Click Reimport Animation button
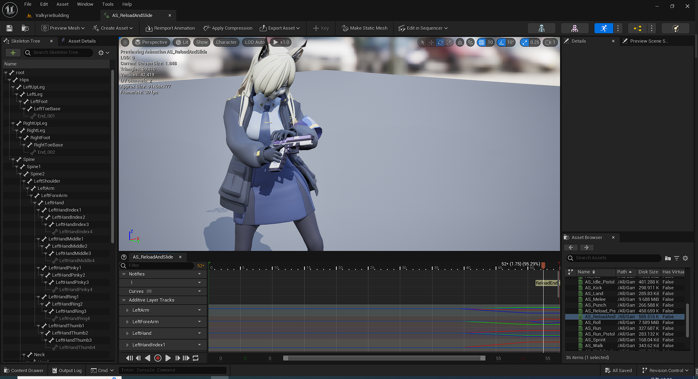The image size is (698, 379). pos(170,28)
